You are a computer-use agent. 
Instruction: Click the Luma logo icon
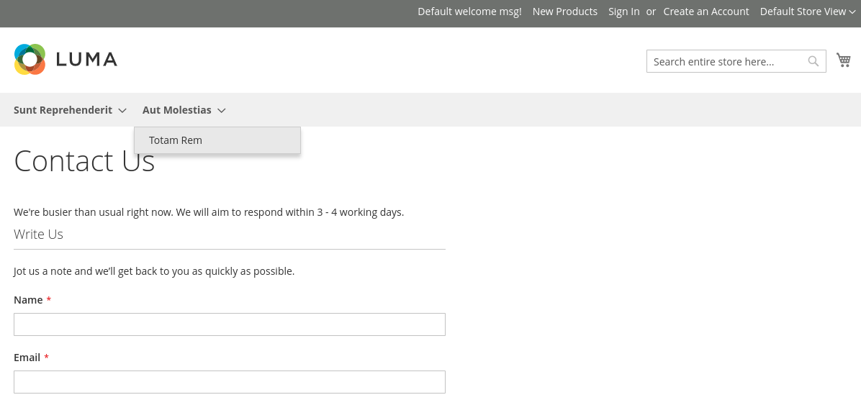(30, 59)
